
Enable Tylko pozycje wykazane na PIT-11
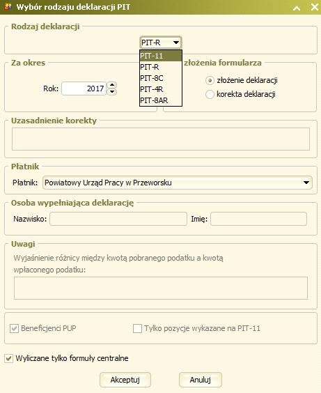click(x=137, y=328)
